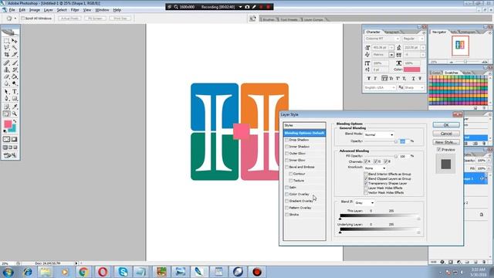Click Cancel in Layer Style dialog
Screen dimensions: 494x278
click(446, 134)
